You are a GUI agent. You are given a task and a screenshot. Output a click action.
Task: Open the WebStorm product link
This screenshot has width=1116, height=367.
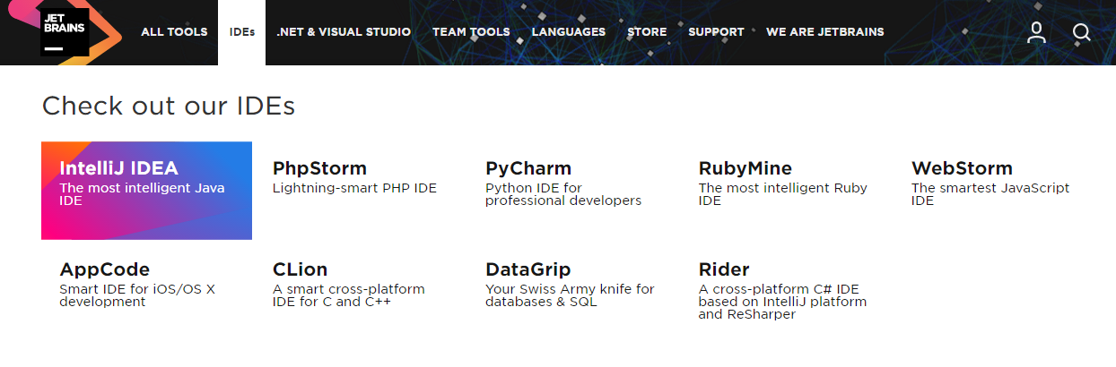962,168
